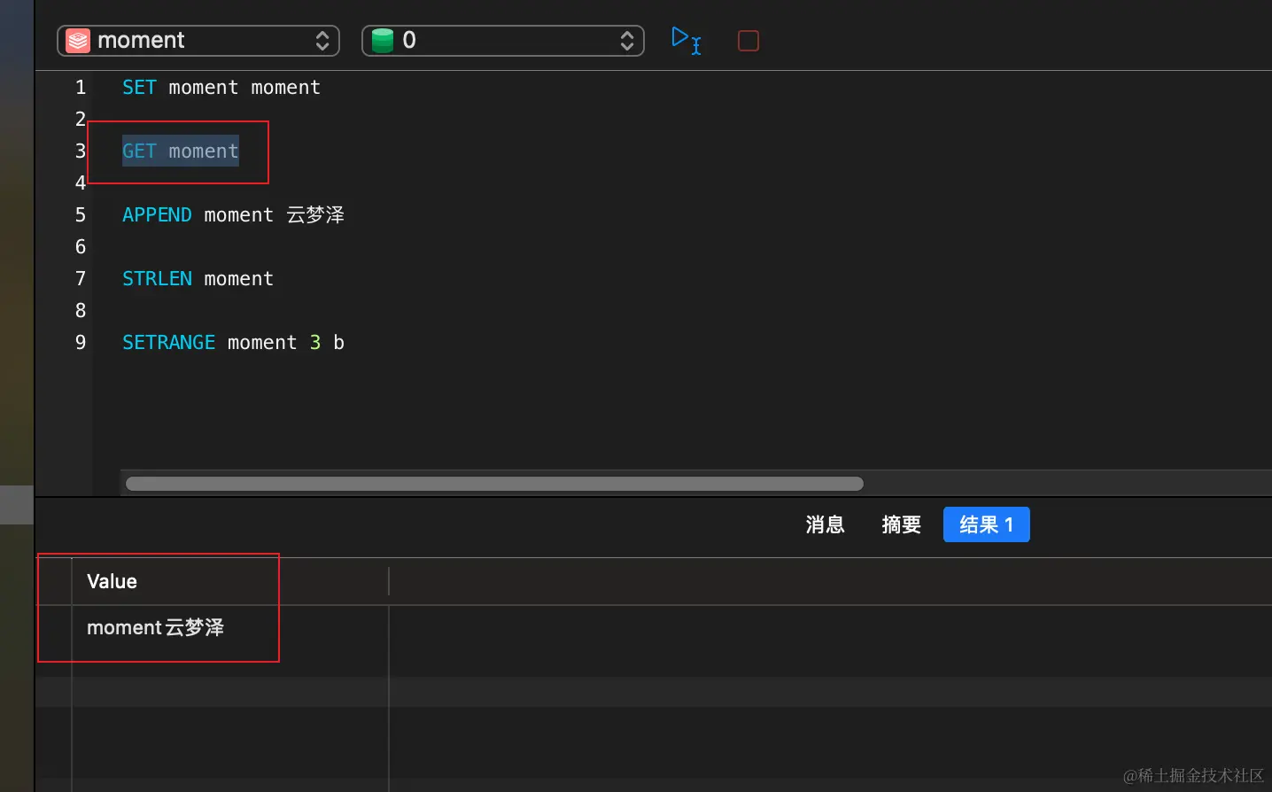Viewport: 1272px width, 792px height.
Task: Click line number 9 in the gutter
Action: 81,342
